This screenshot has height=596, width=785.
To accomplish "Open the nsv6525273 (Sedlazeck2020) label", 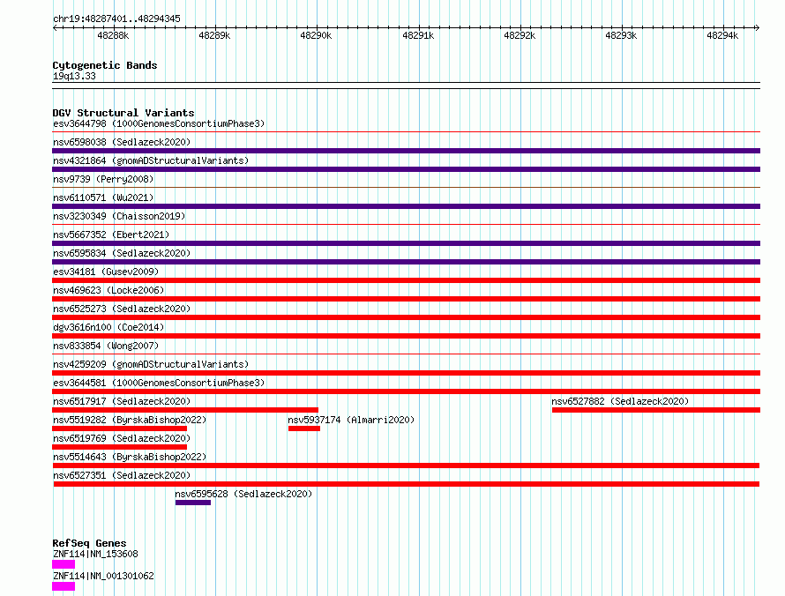I will (122, 309).
